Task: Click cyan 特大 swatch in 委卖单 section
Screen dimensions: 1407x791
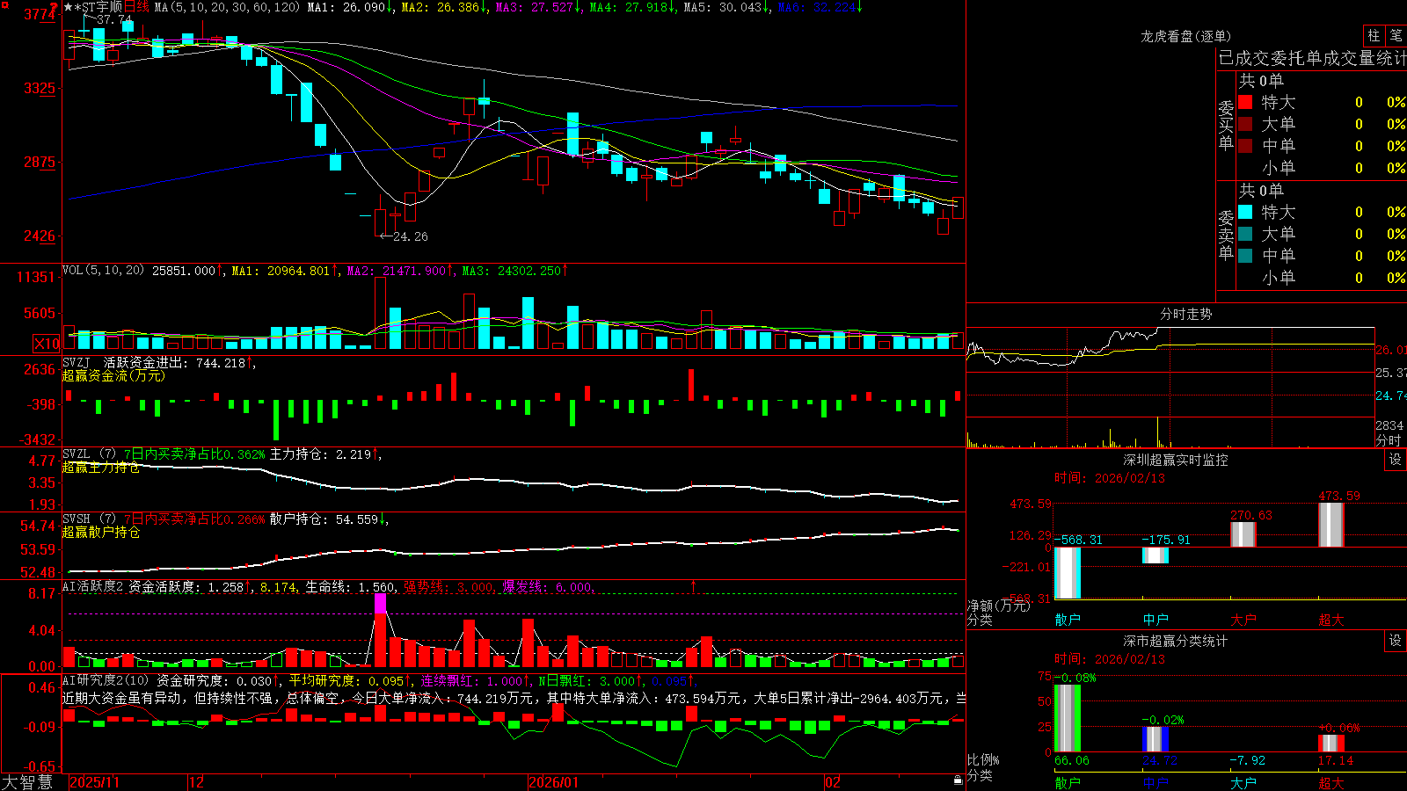Action: pos(1245,212)
